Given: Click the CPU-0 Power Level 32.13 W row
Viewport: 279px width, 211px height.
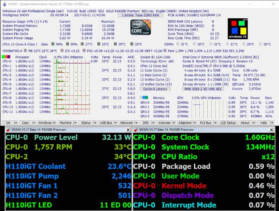Looking at the screenshot, I should 69,137.
